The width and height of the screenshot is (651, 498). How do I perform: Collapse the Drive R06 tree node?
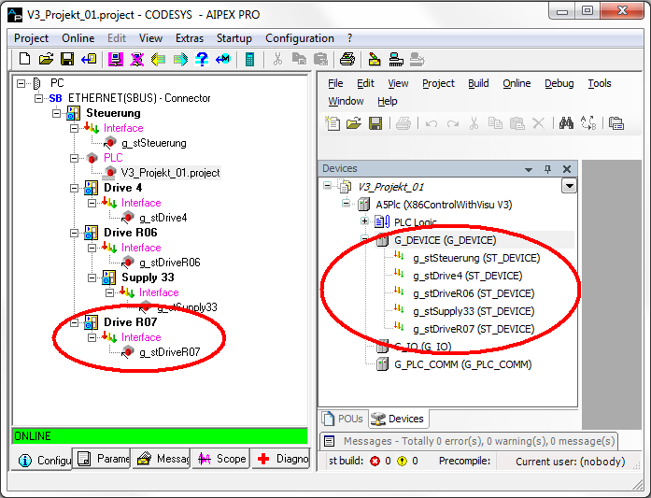tap(74, 233)
